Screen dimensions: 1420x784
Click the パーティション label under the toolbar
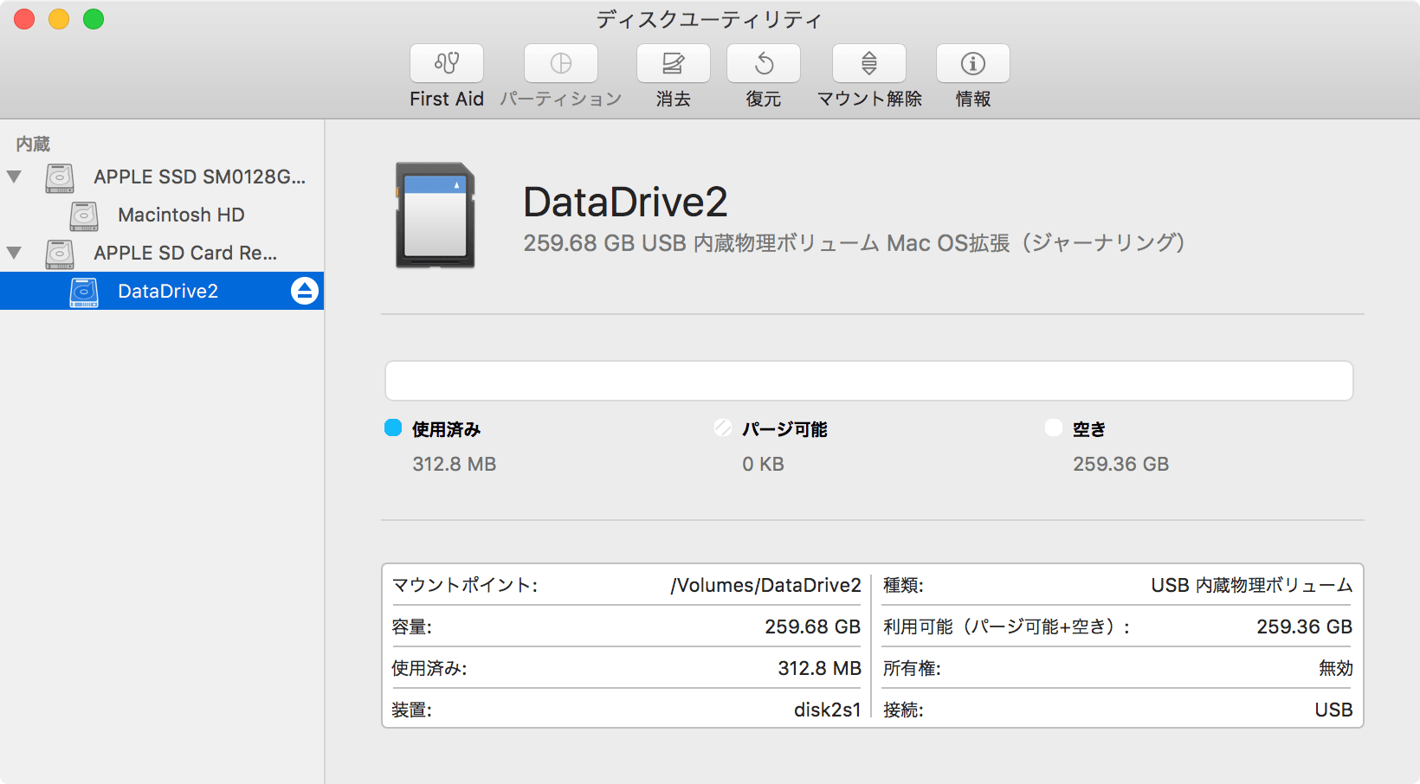(x=561, y=99)
